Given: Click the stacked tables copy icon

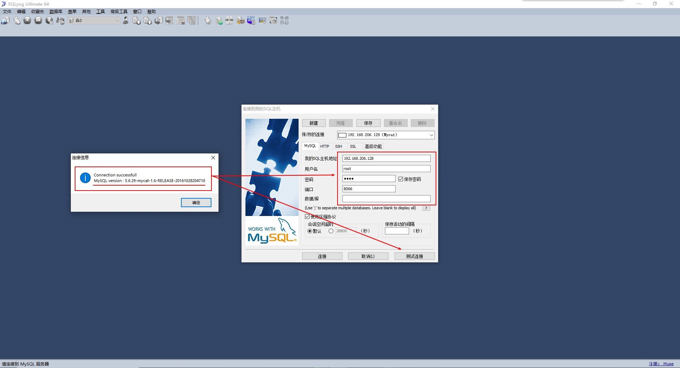Looking at the screenshot, I should pos(192,21).
